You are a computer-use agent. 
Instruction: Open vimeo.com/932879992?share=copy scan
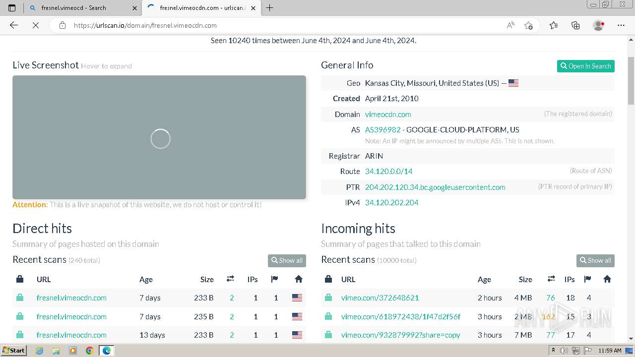(401, 335)
